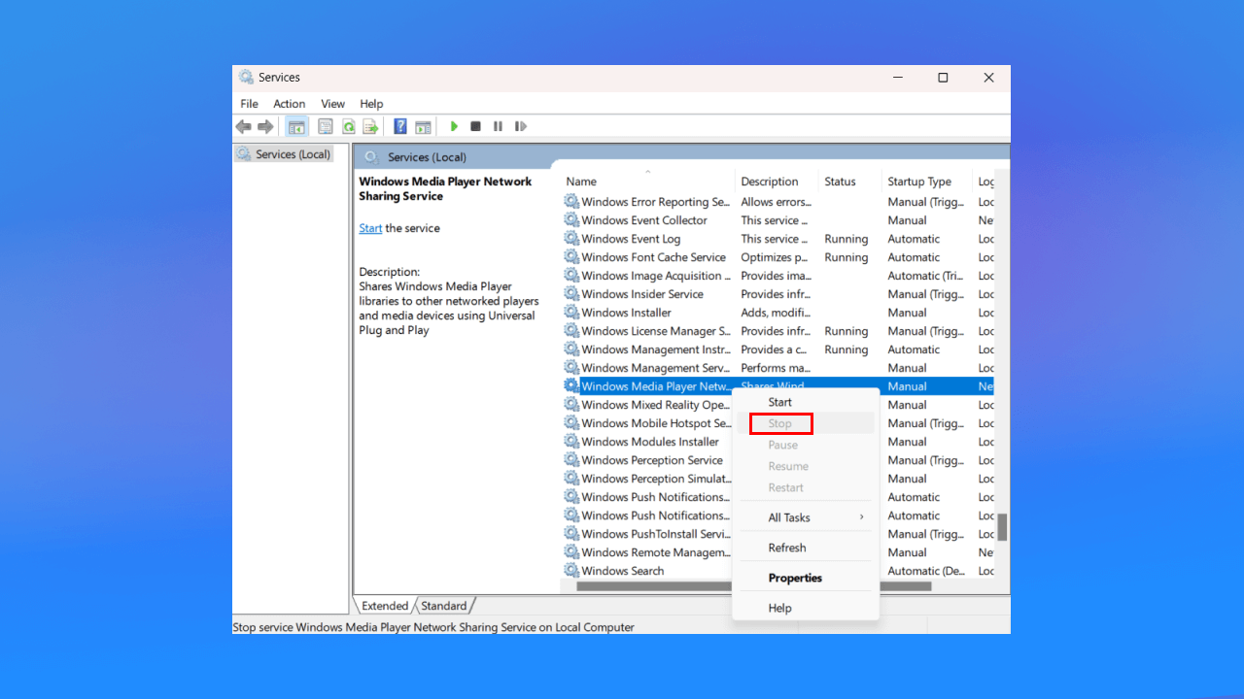The height and width of the screenshot is (699, 1244).
Task: Select the Windows Management Serv... row
Action: coord(779,368)
